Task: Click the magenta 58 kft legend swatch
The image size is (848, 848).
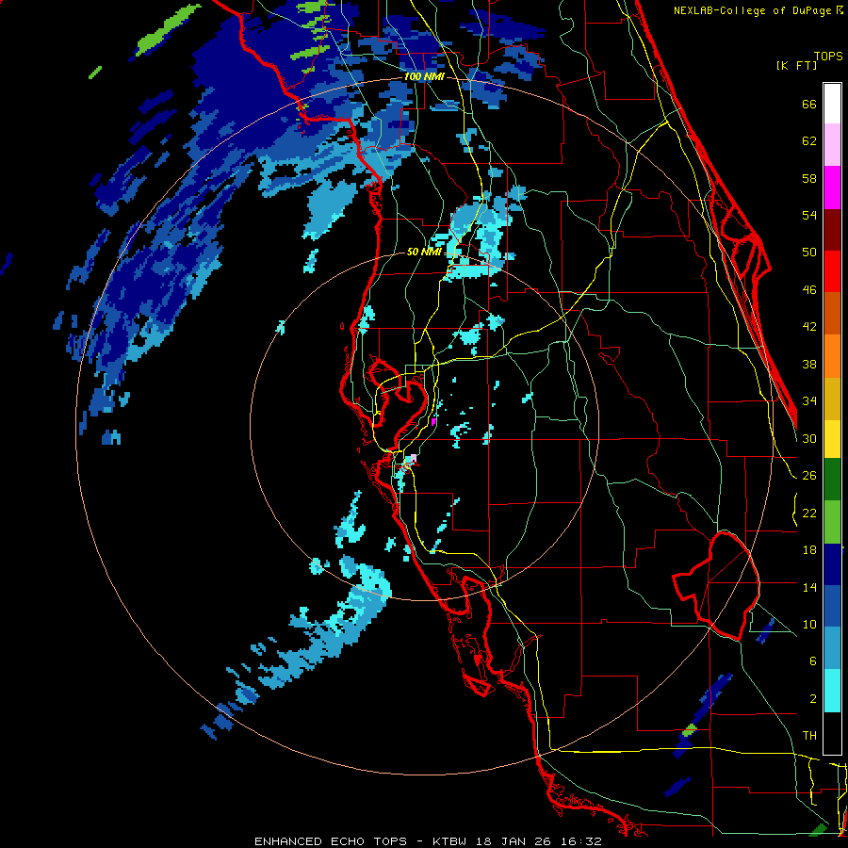Action: (x=832, y=188)
